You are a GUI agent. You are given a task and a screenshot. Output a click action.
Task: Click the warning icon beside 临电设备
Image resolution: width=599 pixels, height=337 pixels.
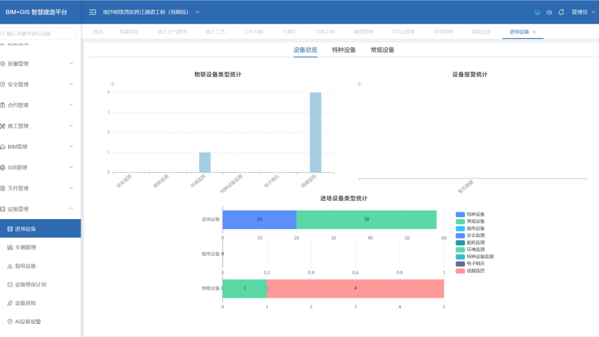(10, 266)
